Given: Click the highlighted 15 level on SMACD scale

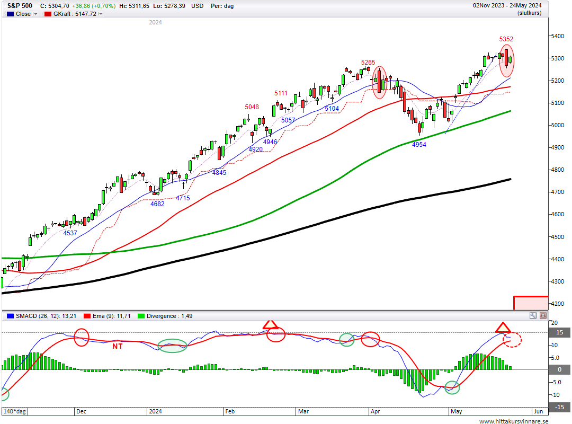Looking at the screenshot, I should click(559, 332).
